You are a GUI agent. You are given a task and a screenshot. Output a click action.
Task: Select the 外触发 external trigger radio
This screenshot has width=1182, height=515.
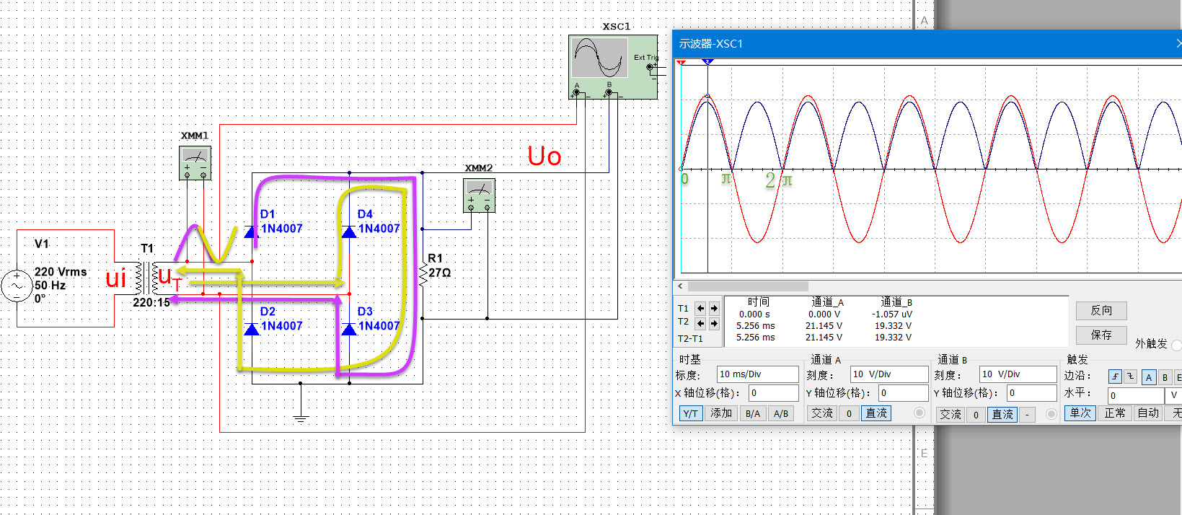(1176, 345)
